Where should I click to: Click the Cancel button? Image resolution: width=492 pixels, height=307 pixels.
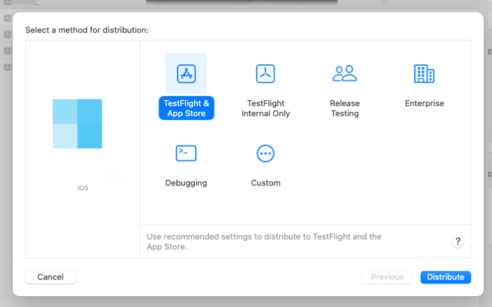click(x=50, y=277)
